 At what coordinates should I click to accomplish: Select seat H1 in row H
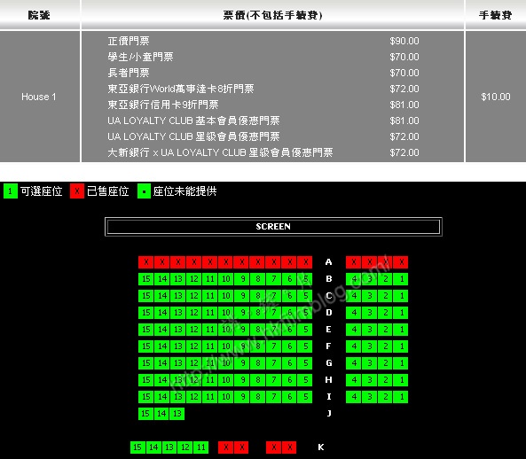coord(401,379)
